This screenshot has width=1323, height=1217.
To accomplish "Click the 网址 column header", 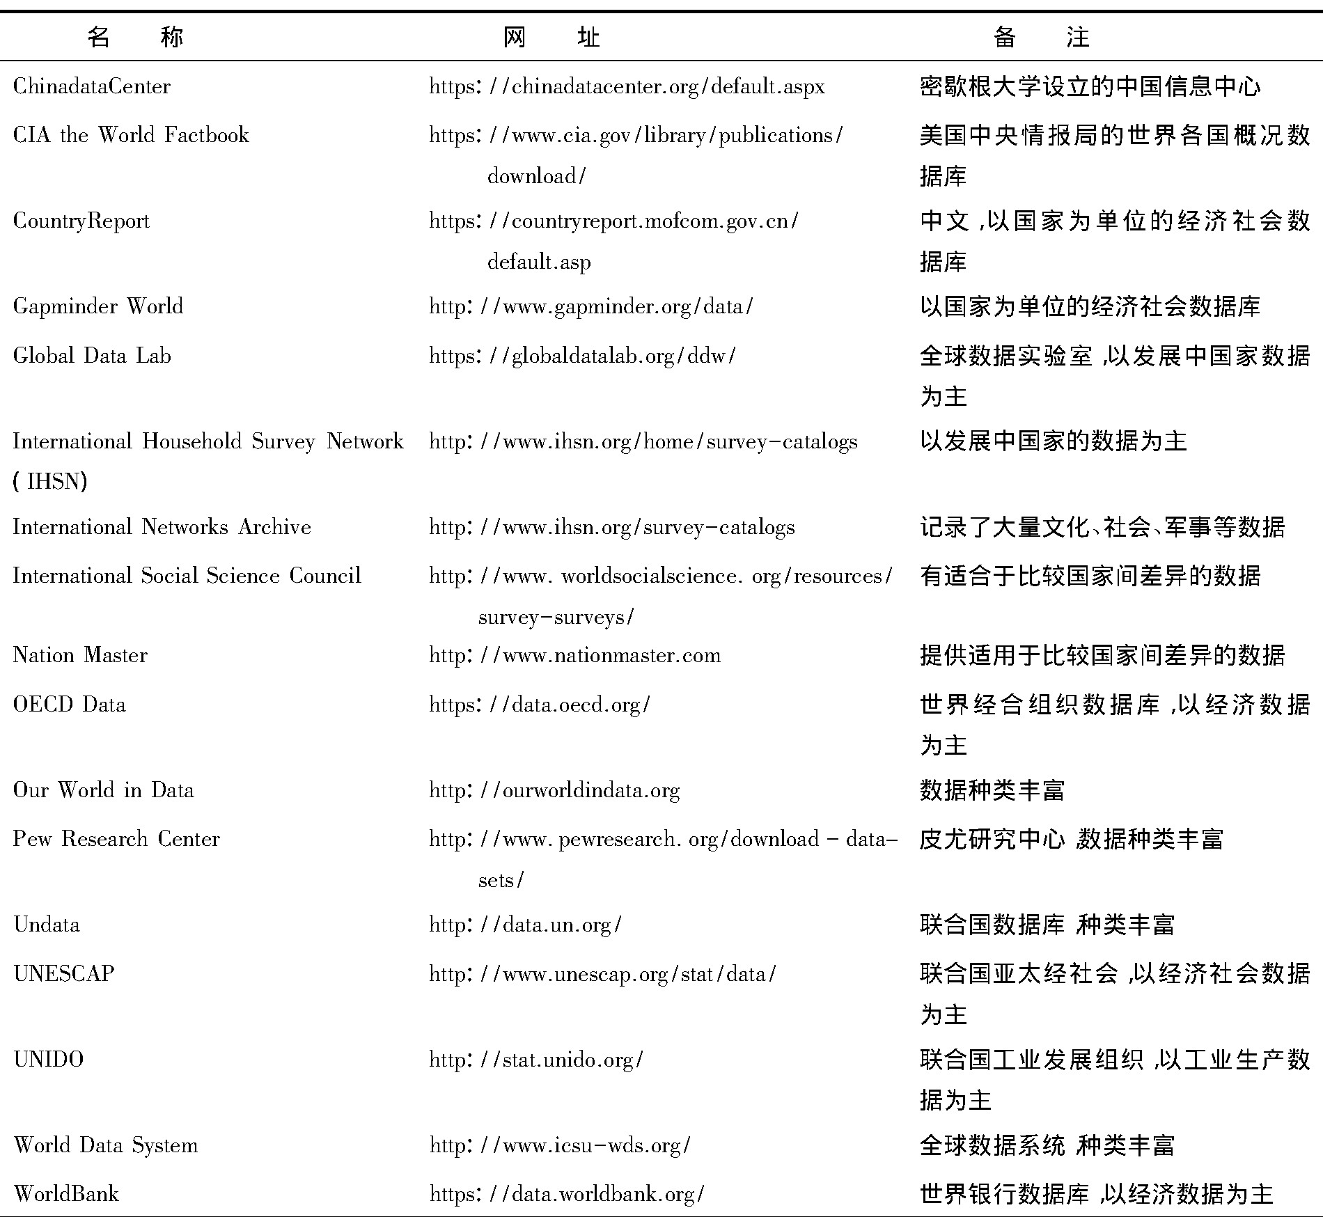I will click(551, 36).
